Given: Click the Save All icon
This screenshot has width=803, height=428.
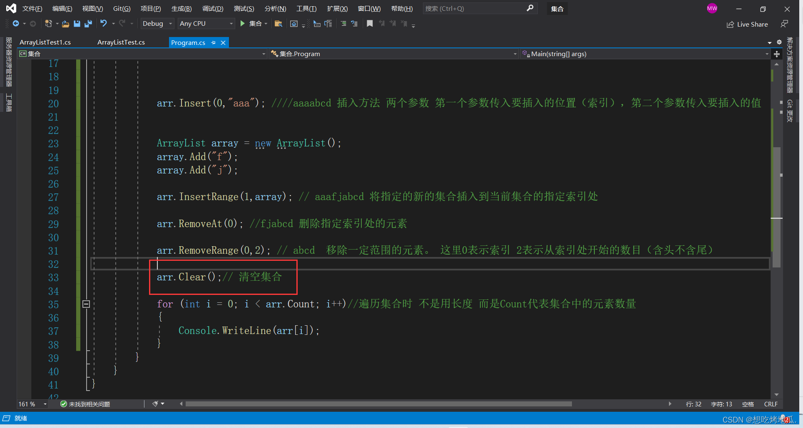Looking at the screenshot, I should pos(88,24).
